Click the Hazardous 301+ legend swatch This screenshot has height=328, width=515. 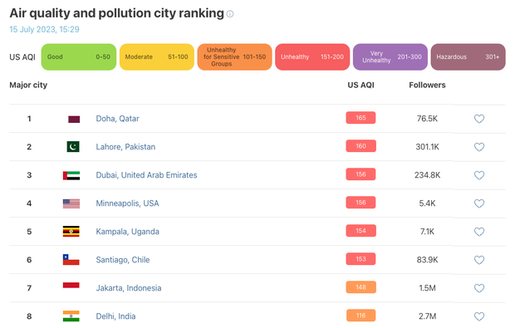click(468, 56)
